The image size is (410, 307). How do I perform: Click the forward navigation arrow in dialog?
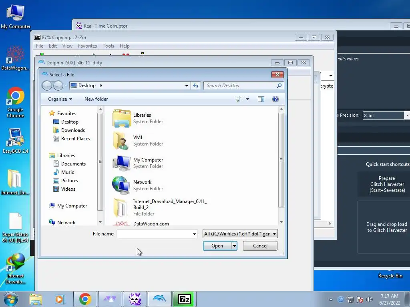[58, 86]
